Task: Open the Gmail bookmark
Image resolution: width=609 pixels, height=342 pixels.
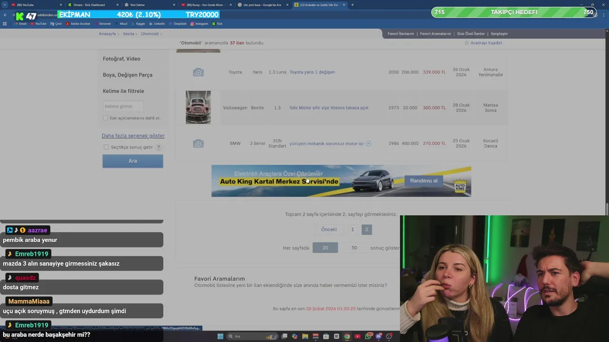Action: pos(20,24)
